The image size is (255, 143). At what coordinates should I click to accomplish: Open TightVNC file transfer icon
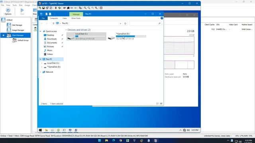80,8
